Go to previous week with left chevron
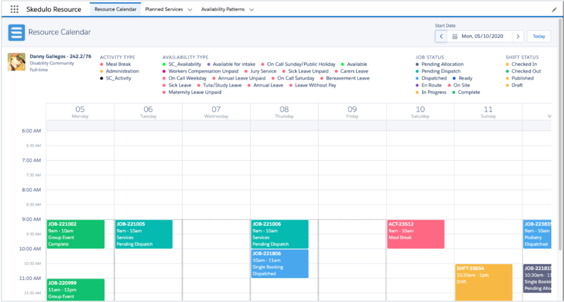This screenshot has width=564, height=302. [x=441, y=36]
